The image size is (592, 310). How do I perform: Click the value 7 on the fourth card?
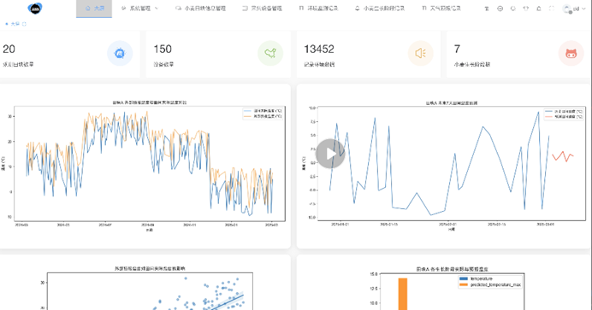pos(457,49)
